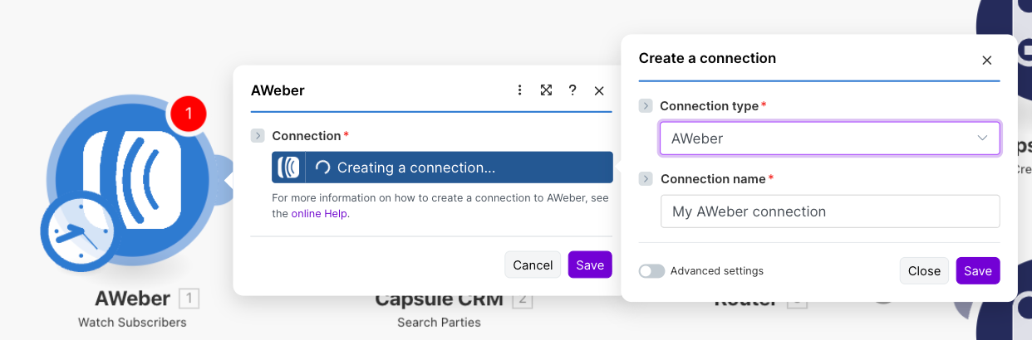Open the three-dot menu in AWeber panel

coord(519,90)
